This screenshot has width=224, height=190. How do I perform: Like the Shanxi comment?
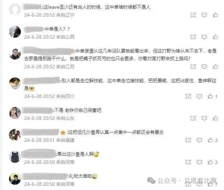[x=215, y=37]
